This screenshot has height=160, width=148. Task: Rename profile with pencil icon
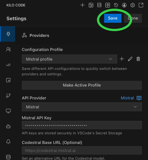(x=130, y=59)
